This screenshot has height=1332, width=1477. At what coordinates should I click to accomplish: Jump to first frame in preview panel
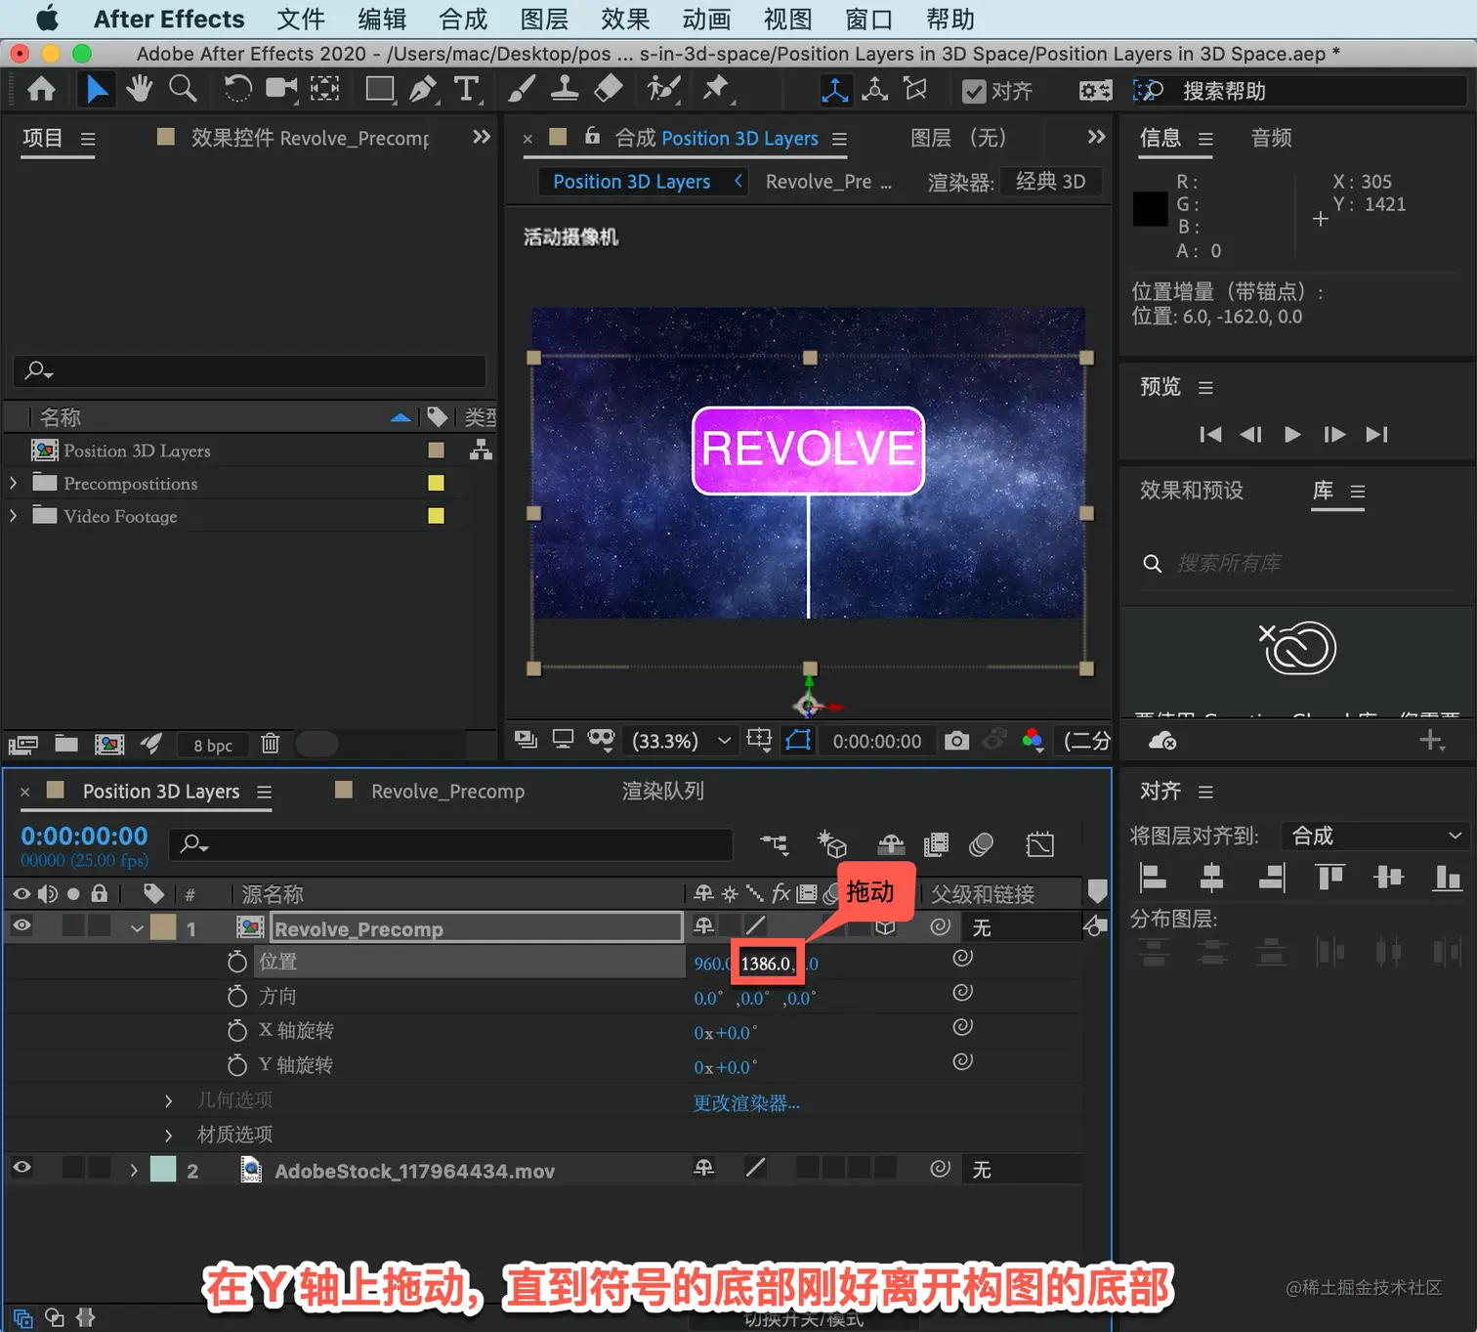[1210, 434]
